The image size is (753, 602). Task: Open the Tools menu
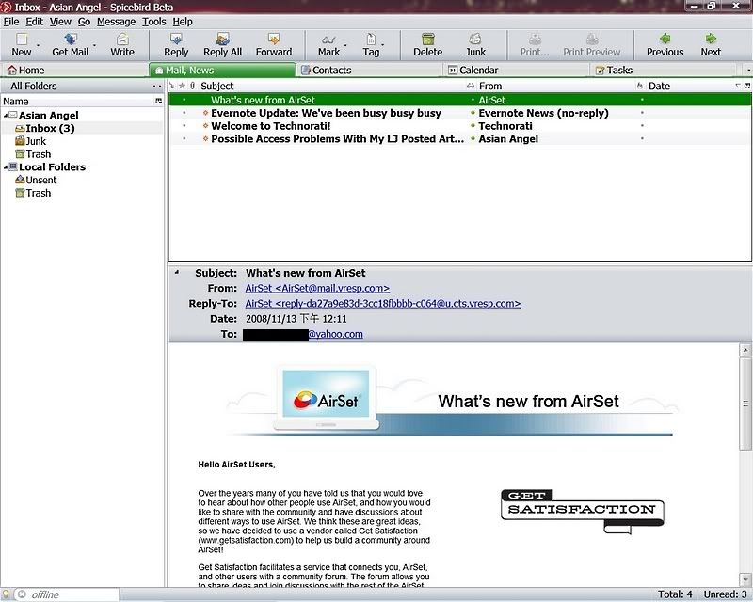point(153,22)
